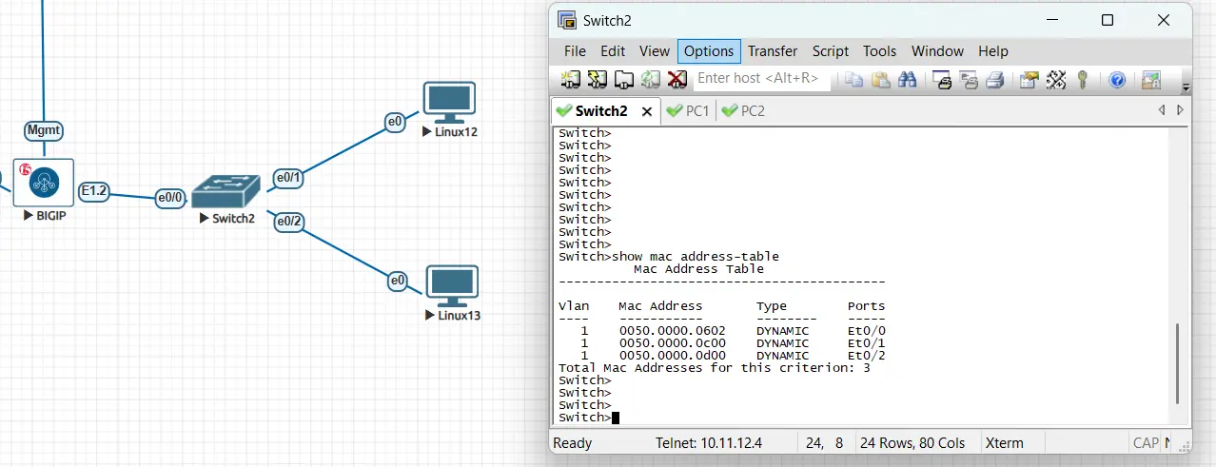Screen dimensions: 1216x467
Task: Launch SecureFX from toolbar icon
Action: tap(1151, 79)
